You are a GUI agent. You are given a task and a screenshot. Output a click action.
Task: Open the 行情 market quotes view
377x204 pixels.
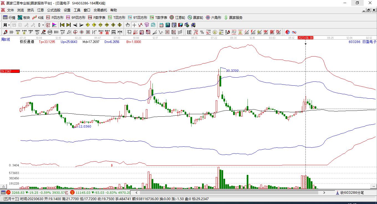[x=9, y=17]
